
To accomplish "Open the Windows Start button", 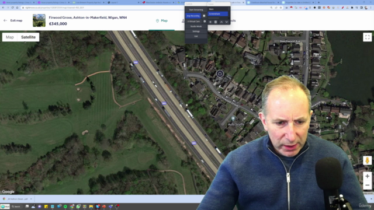I will pos(5,206).
